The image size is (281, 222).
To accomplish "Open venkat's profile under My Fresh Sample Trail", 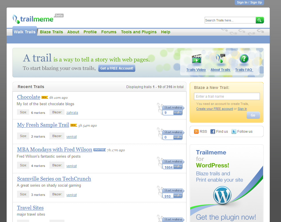I will [x=71, y=137].
